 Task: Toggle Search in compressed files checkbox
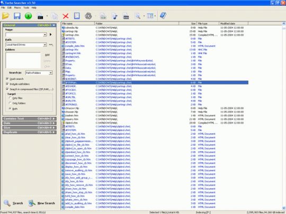coord(7,89)
